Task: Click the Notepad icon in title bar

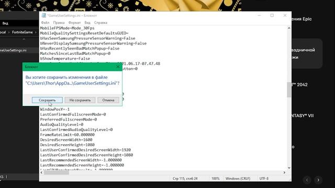Action: [x=44, y=15]
